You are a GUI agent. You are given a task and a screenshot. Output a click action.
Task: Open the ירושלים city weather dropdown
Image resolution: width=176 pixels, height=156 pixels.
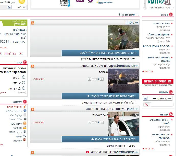9,7
